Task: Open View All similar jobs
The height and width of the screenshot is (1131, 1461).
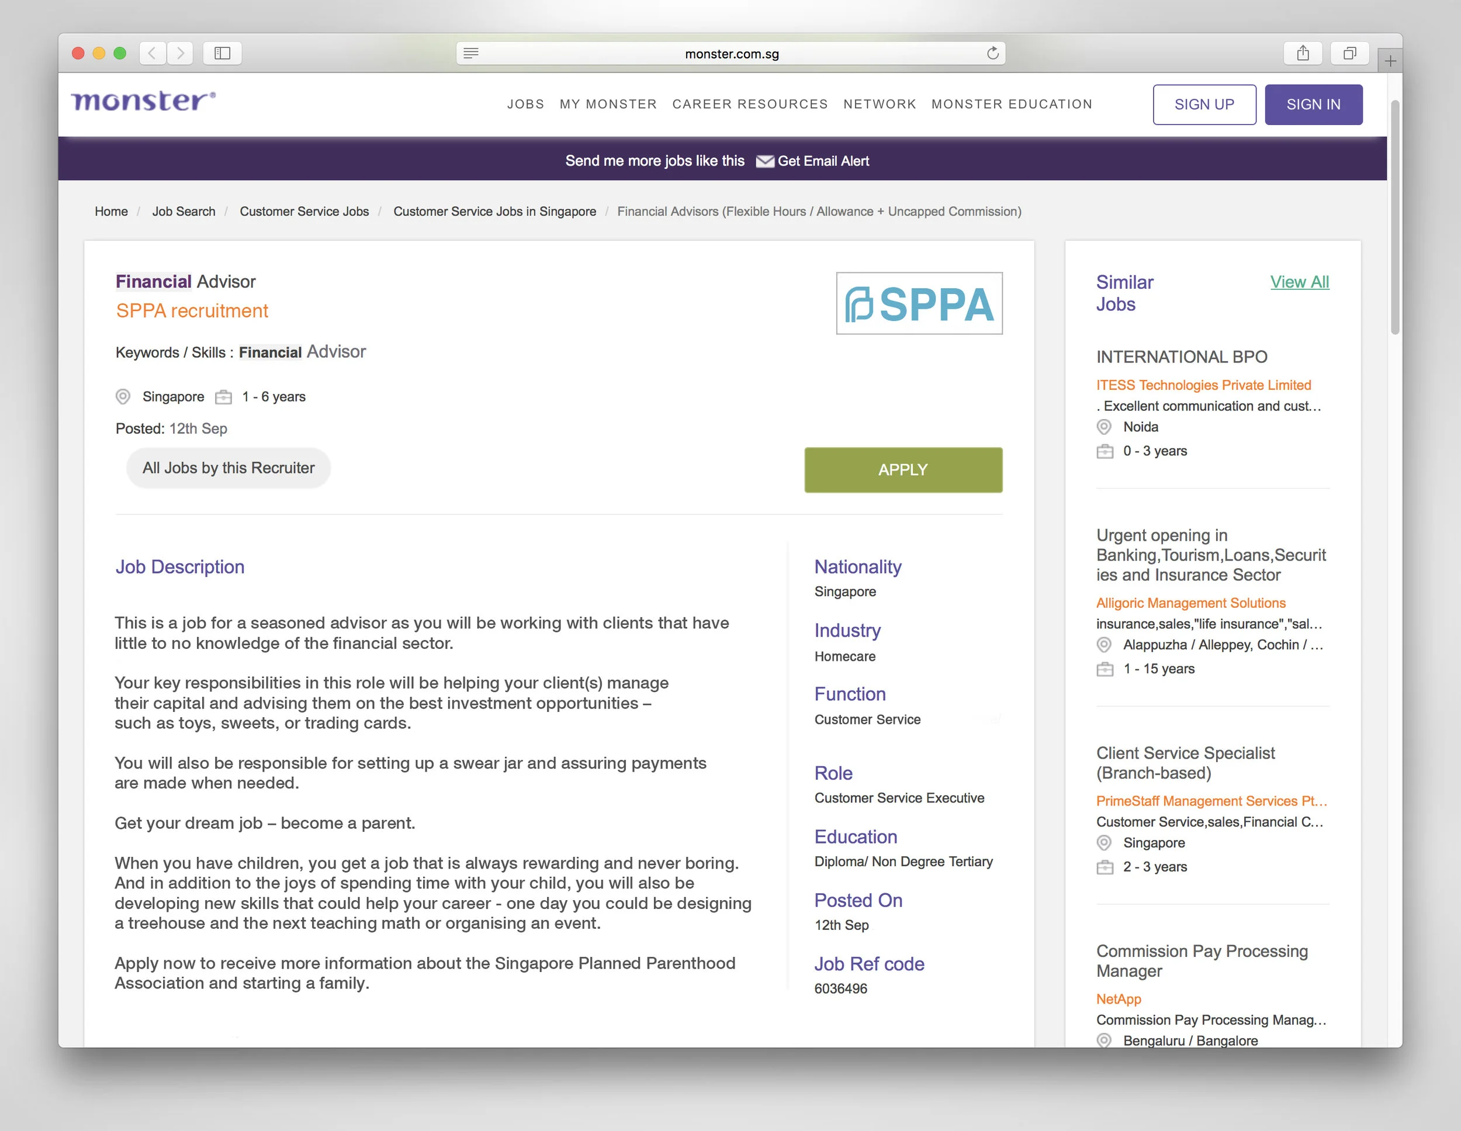Action: pyautogui.click(x=1299, y=282)
